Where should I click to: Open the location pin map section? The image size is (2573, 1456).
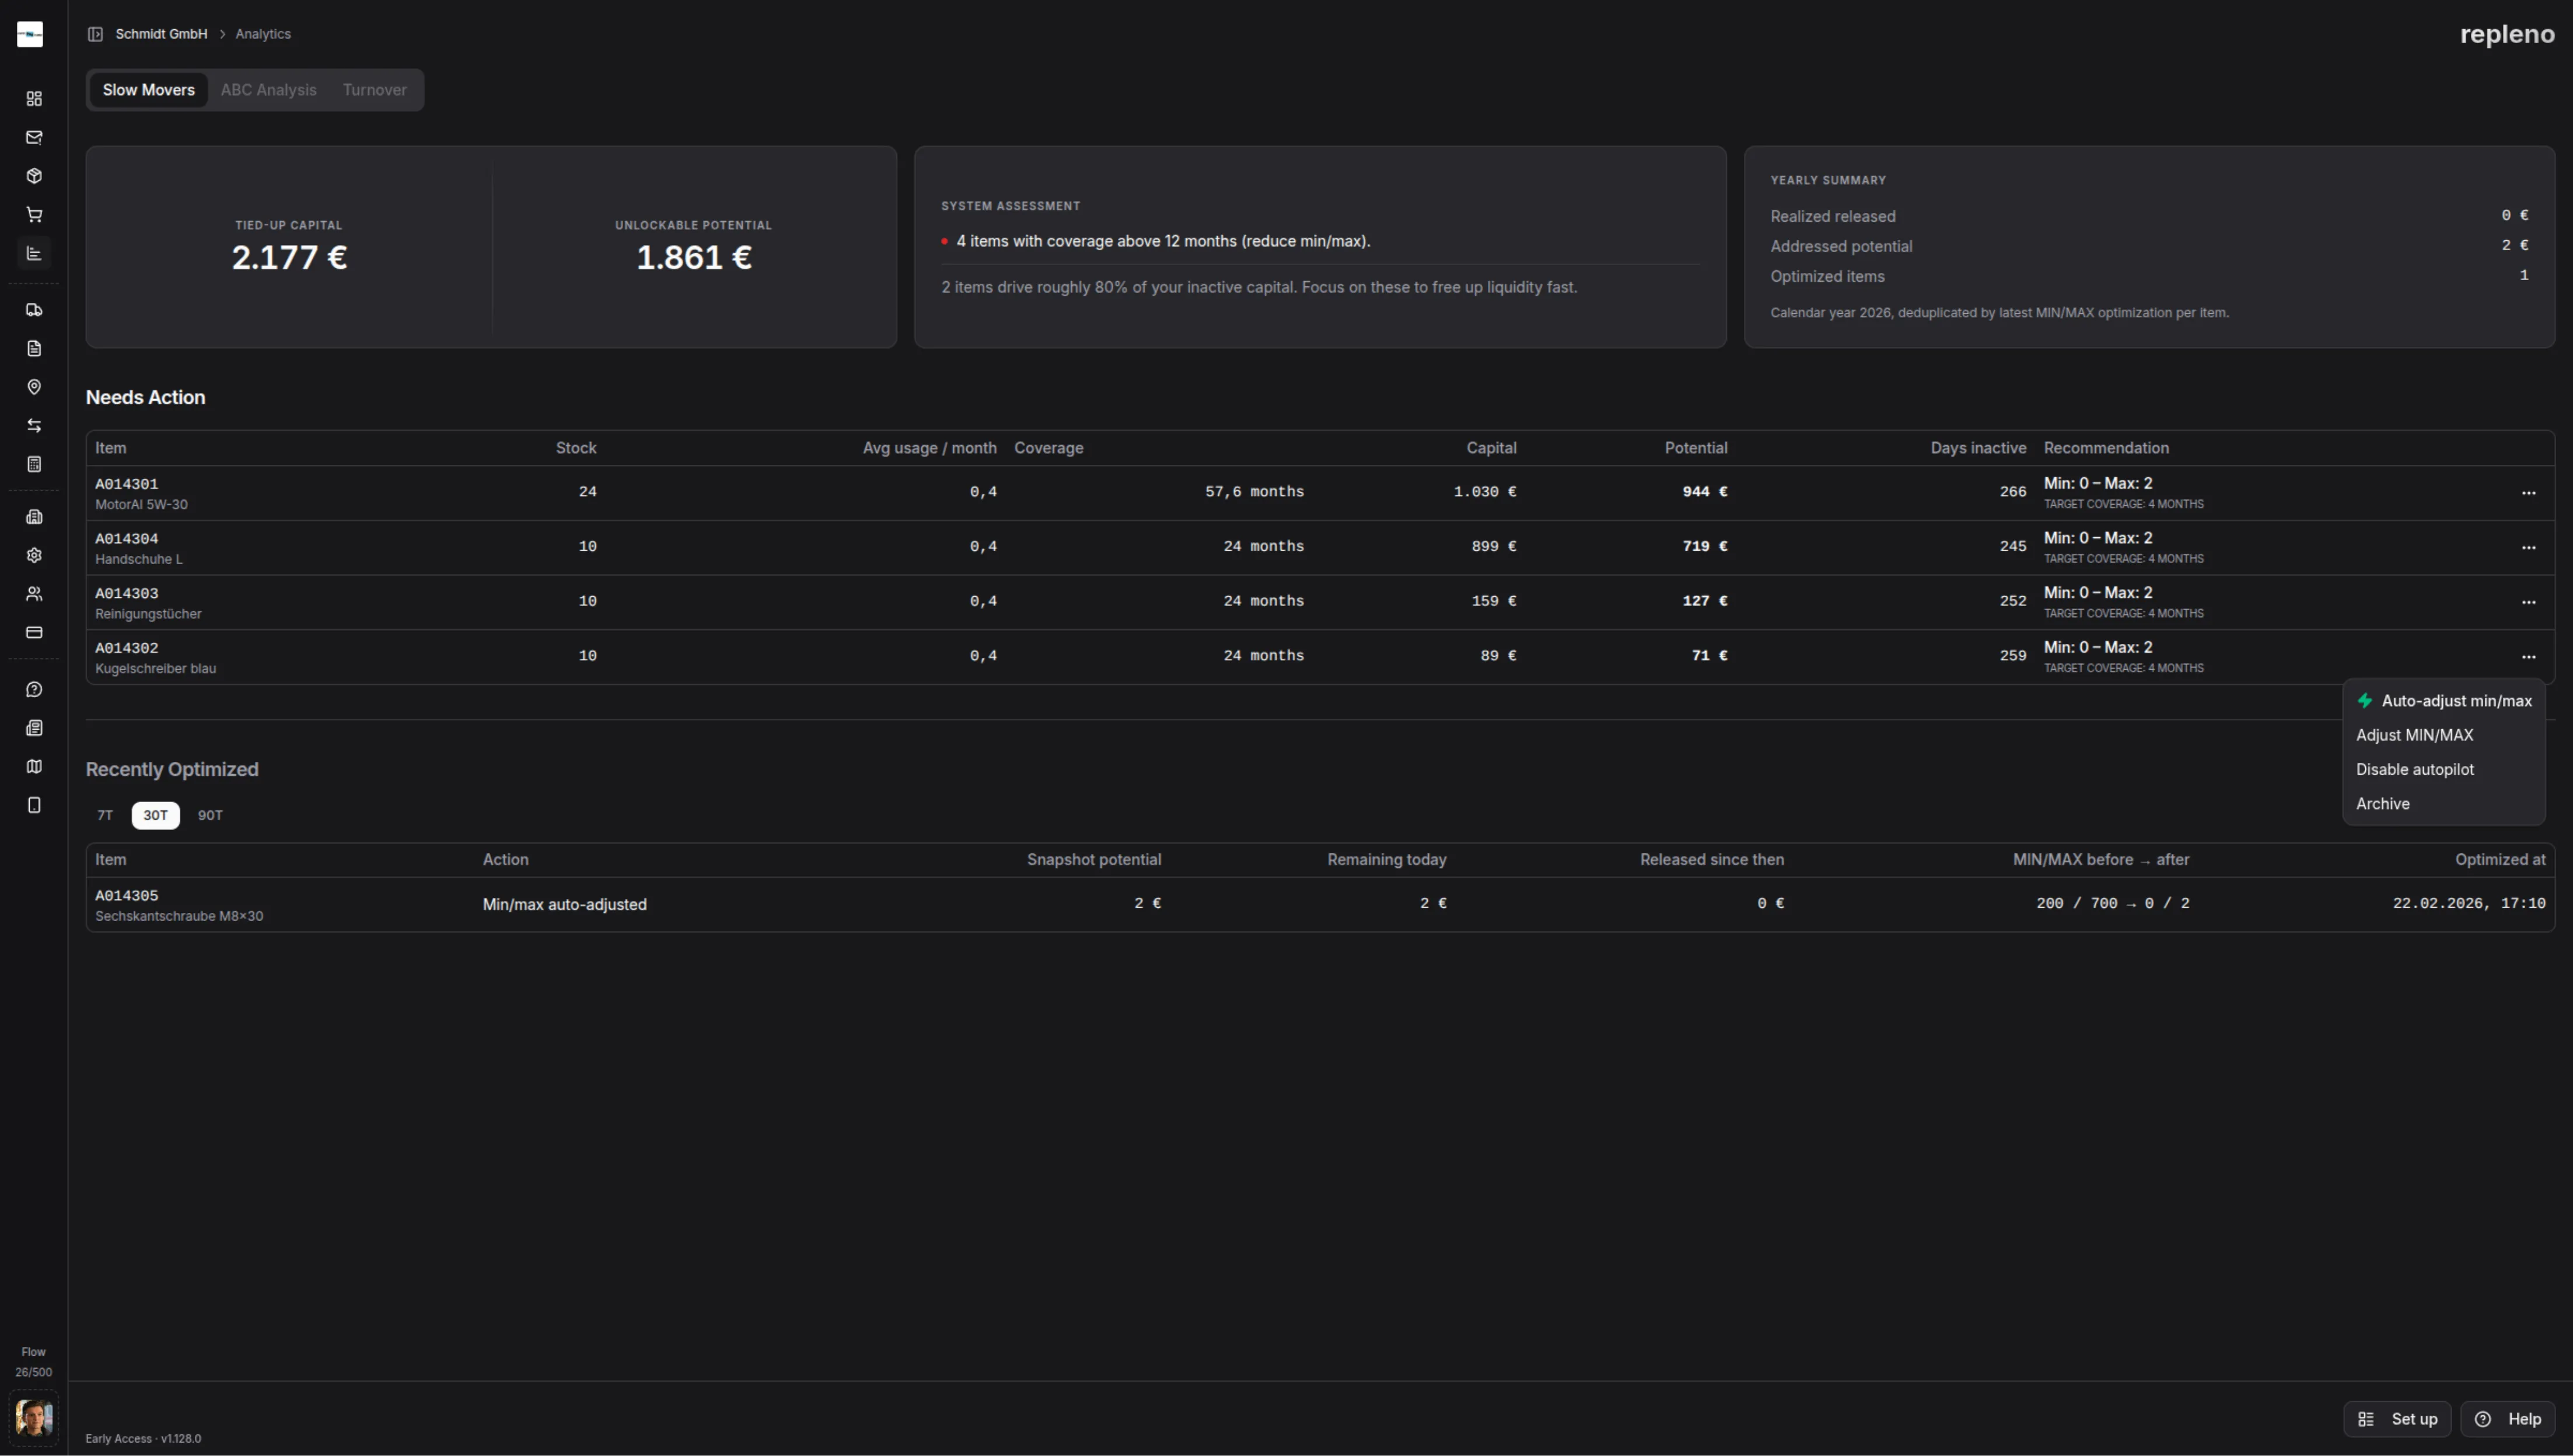click(x=34, y=387)
